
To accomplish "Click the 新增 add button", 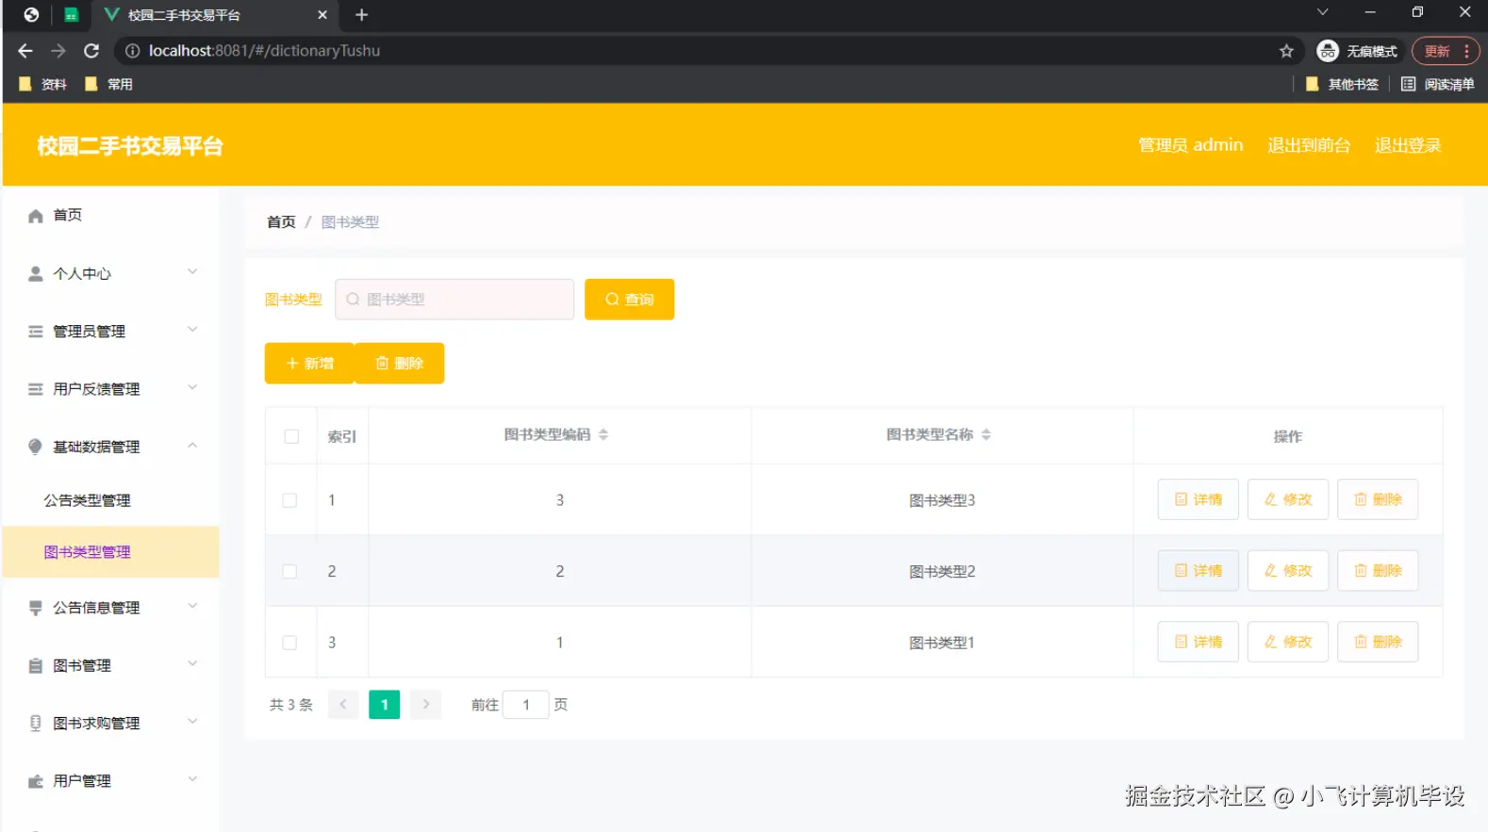I will pyautogui.click(x=309, y=364).
